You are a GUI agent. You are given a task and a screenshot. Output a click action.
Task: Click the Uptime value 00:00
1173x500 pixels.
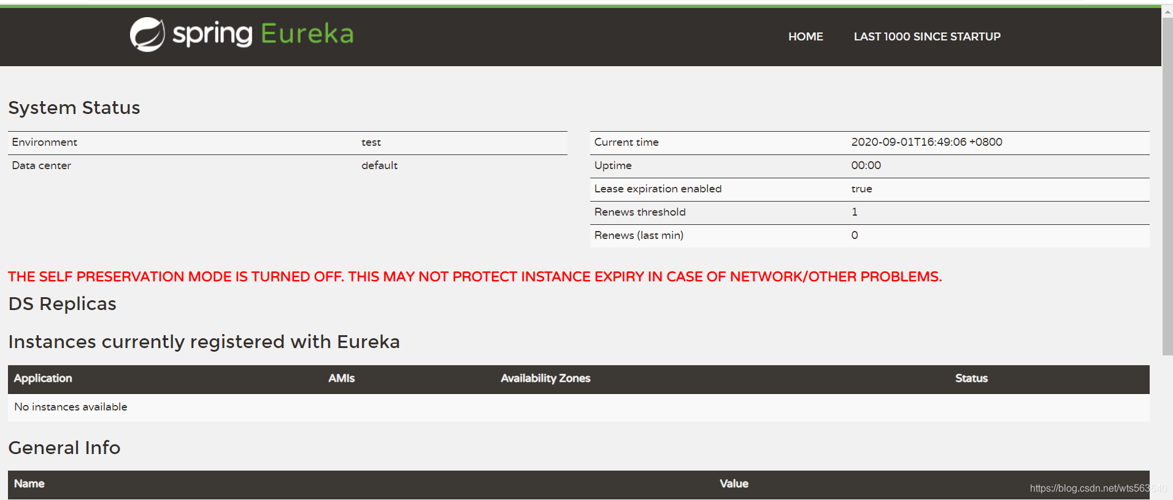click(866, 165)
